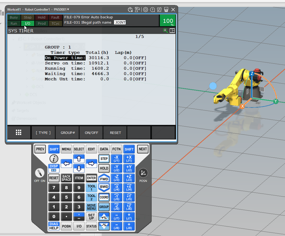Click the green 100% speed override display

point(168,20)
